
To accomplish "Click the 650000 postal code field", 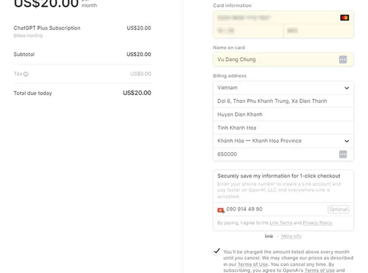I will 283,154.
